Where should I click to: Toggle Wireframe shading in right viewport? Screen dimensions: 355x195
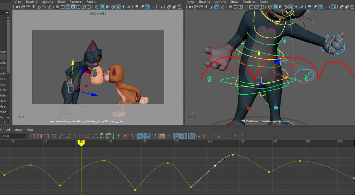[x=270, y=7]
